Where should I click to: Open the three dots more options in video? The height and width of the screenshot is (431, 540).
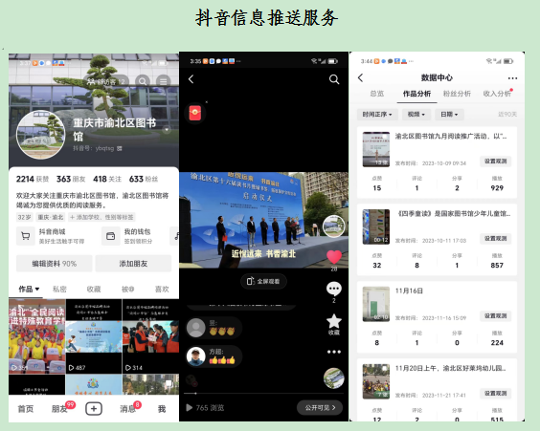(334, 352)
